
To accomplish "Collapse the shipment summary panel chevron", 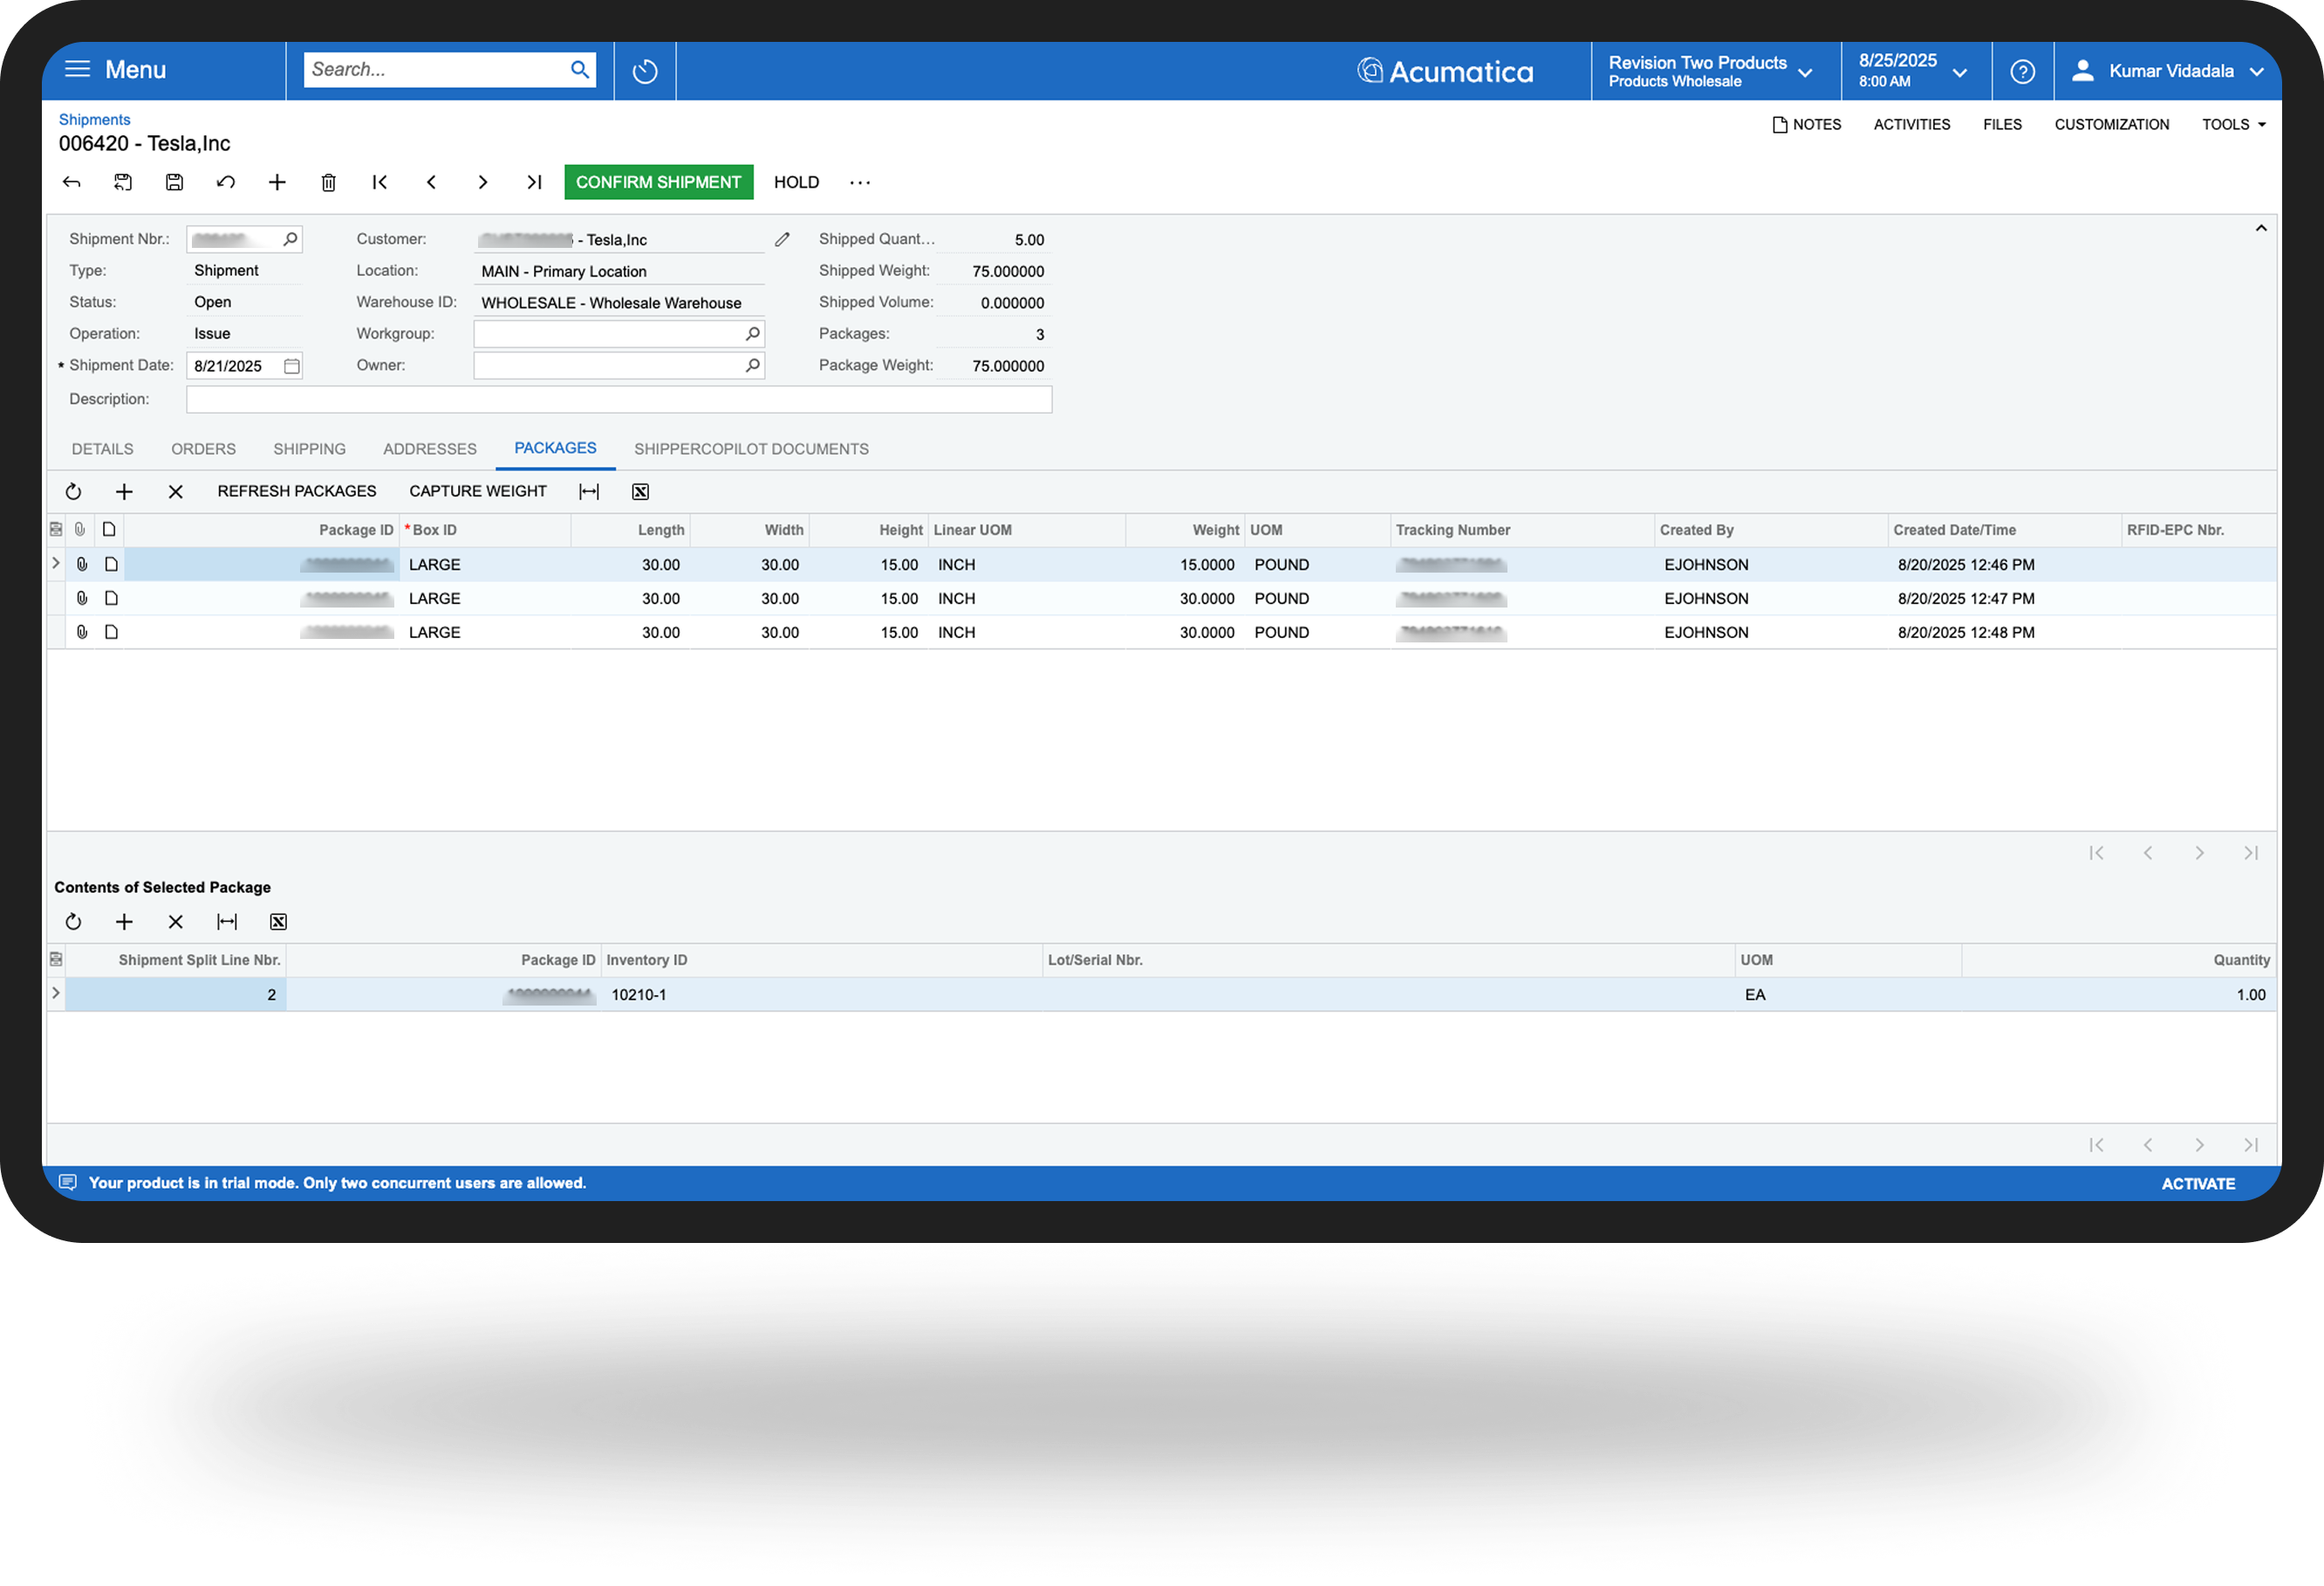I will pyautogui.click(x=2260, y=228).
